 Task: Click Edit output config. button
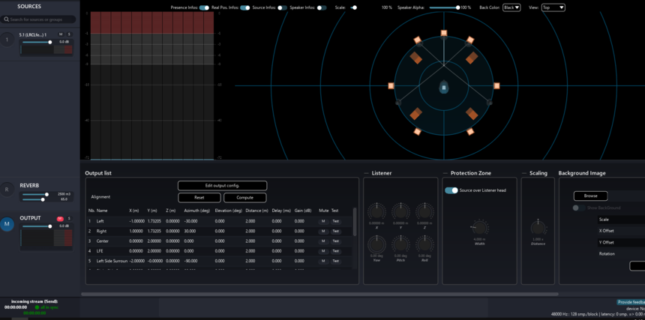(222, 185)
